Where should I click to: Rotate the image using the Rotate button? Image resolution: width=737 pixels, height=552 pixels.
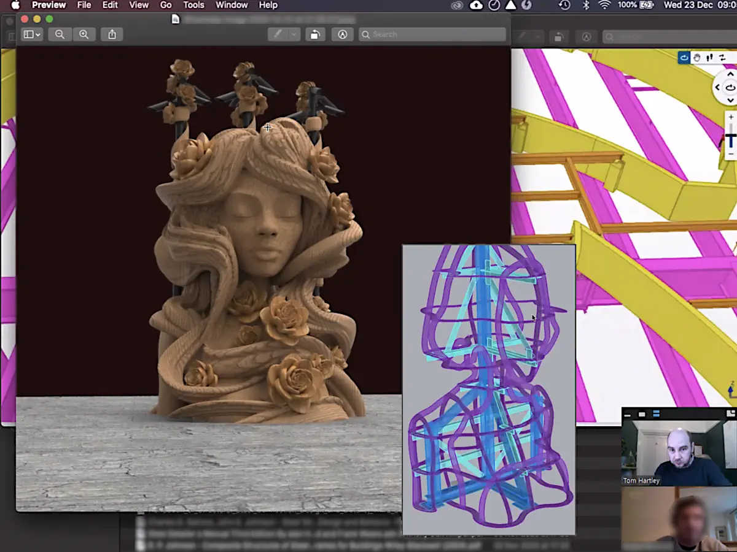point(314,34)
